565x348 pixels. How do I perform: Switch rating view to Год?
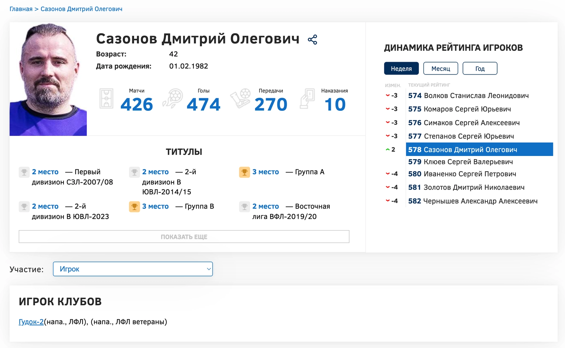point(480,68)
